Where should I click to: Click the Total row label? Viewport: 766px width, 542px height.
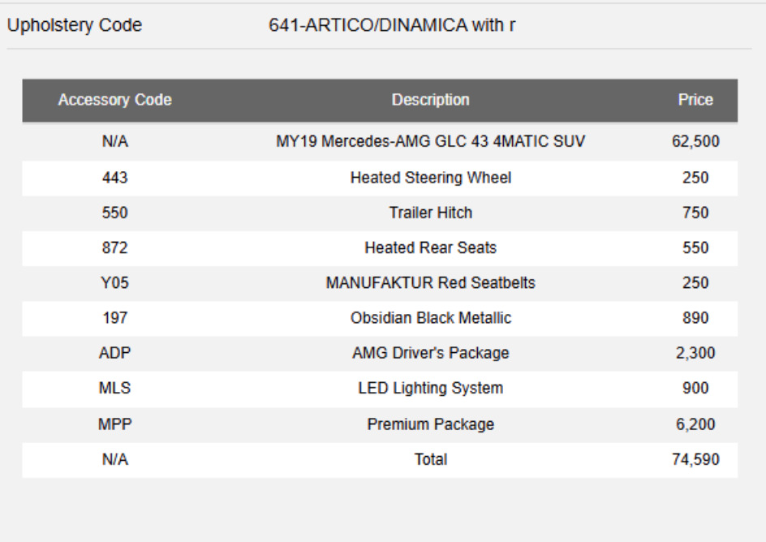click(x=430, y=459)
